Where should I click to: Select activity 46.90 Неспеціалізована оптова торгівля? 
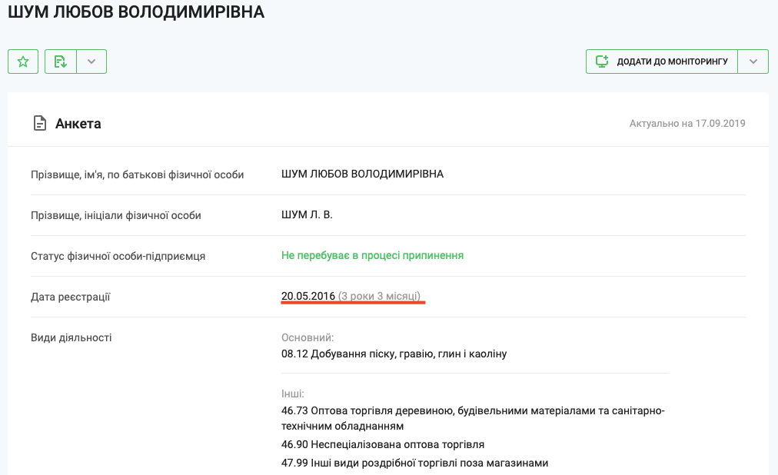tap(383, 444)
